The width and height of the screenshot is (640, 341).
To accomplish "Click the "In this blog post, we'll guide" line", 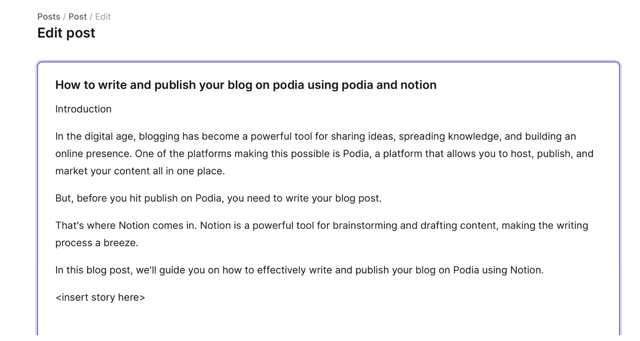I will [299, 270].
